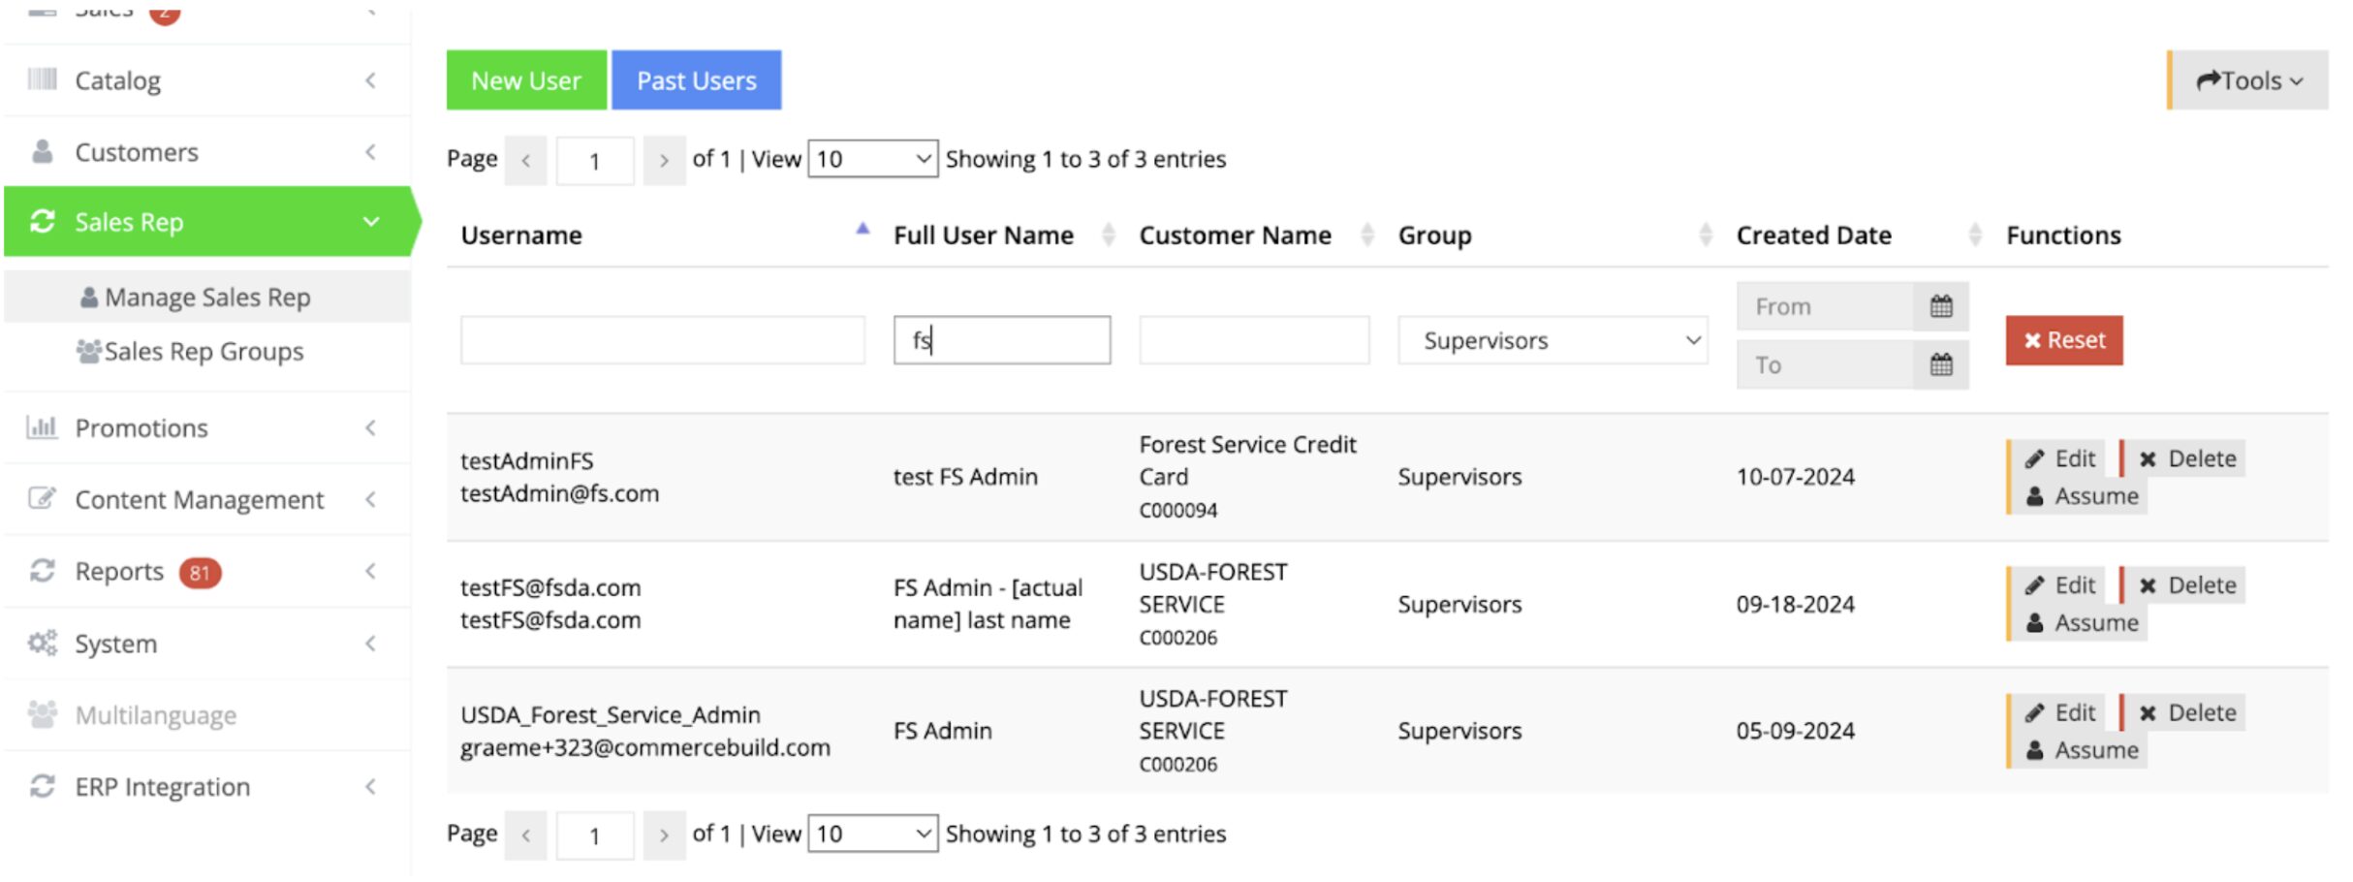This screenshot has height=882, width=2353.
Task: Sort the Created Date column
Action: 1974,236
